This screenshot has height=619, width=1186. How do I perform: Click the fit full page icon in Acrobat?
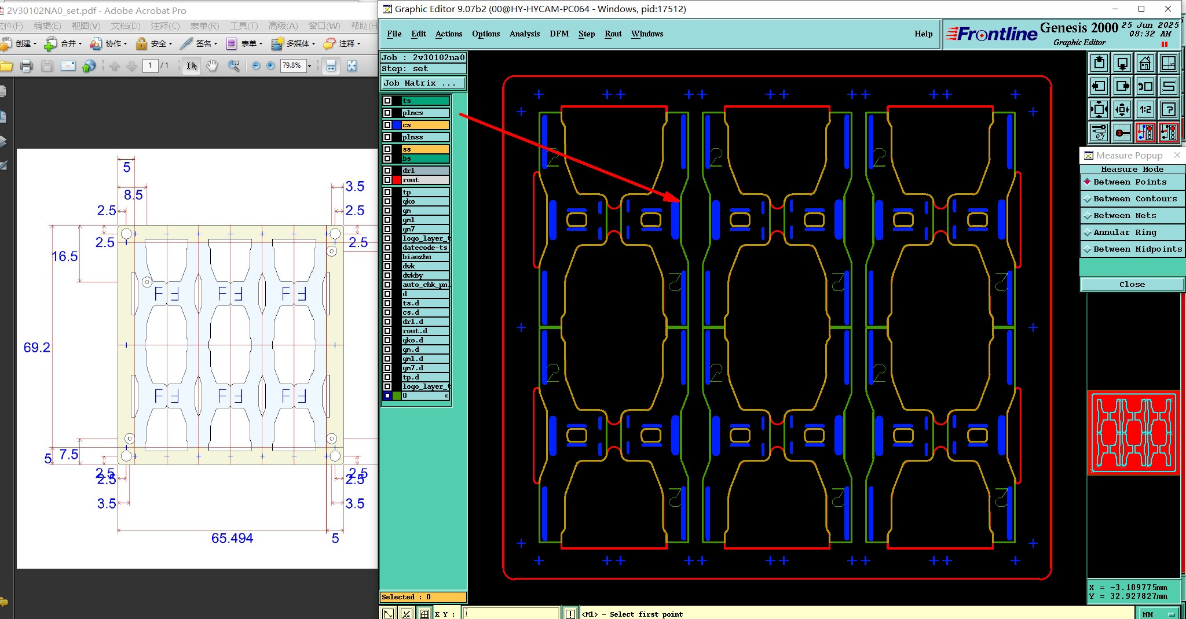click(352, 66)
